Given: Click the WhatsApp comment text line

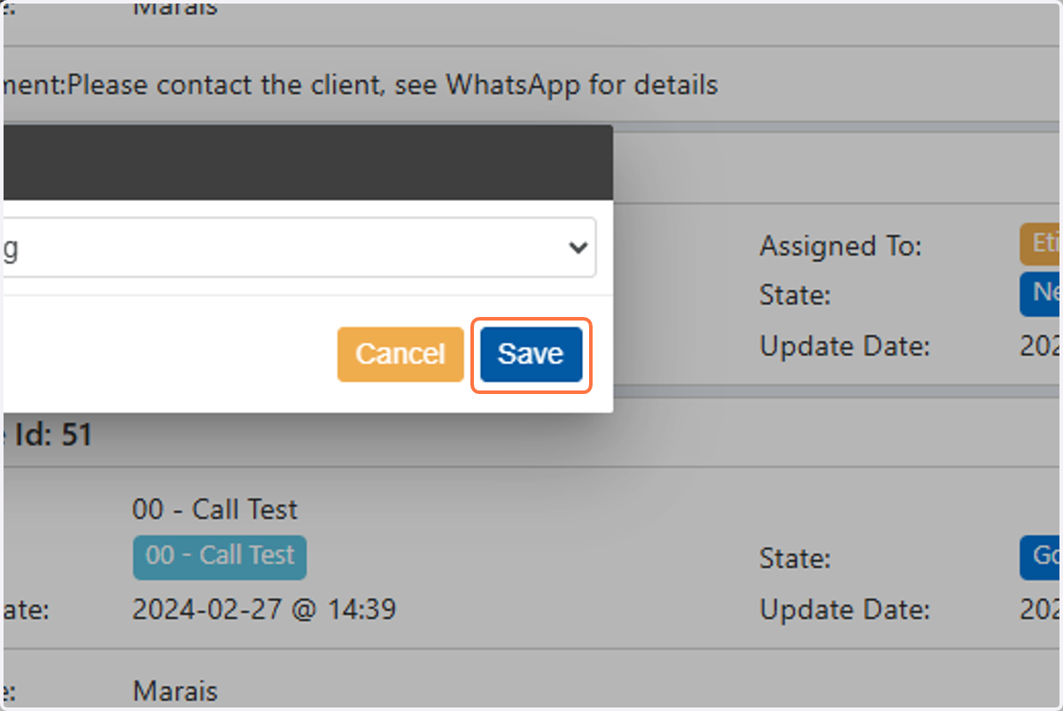Looking at the screenshot, I should tap(360, 85).
